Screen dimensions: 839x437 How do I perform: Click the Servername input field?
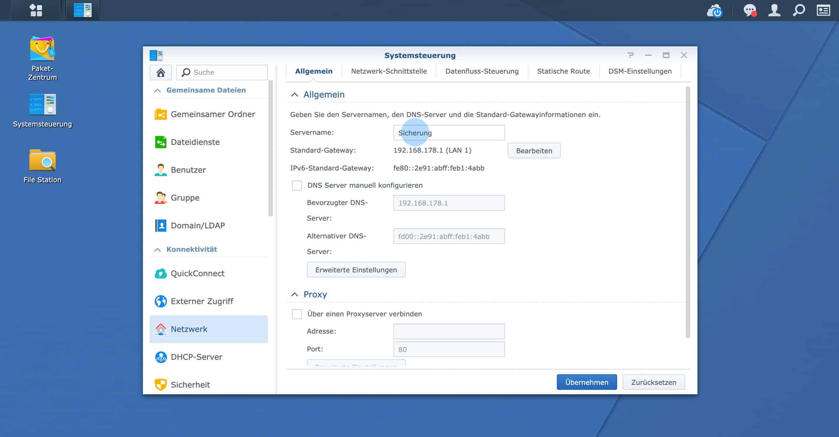point(449,133)
